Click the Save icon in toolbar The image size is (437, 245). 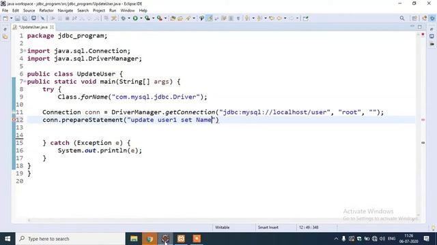coord(17,18)
